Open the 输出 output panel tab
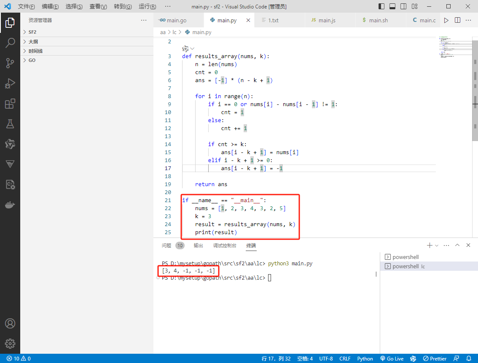478x363 pixels. [x=198, y=246]
